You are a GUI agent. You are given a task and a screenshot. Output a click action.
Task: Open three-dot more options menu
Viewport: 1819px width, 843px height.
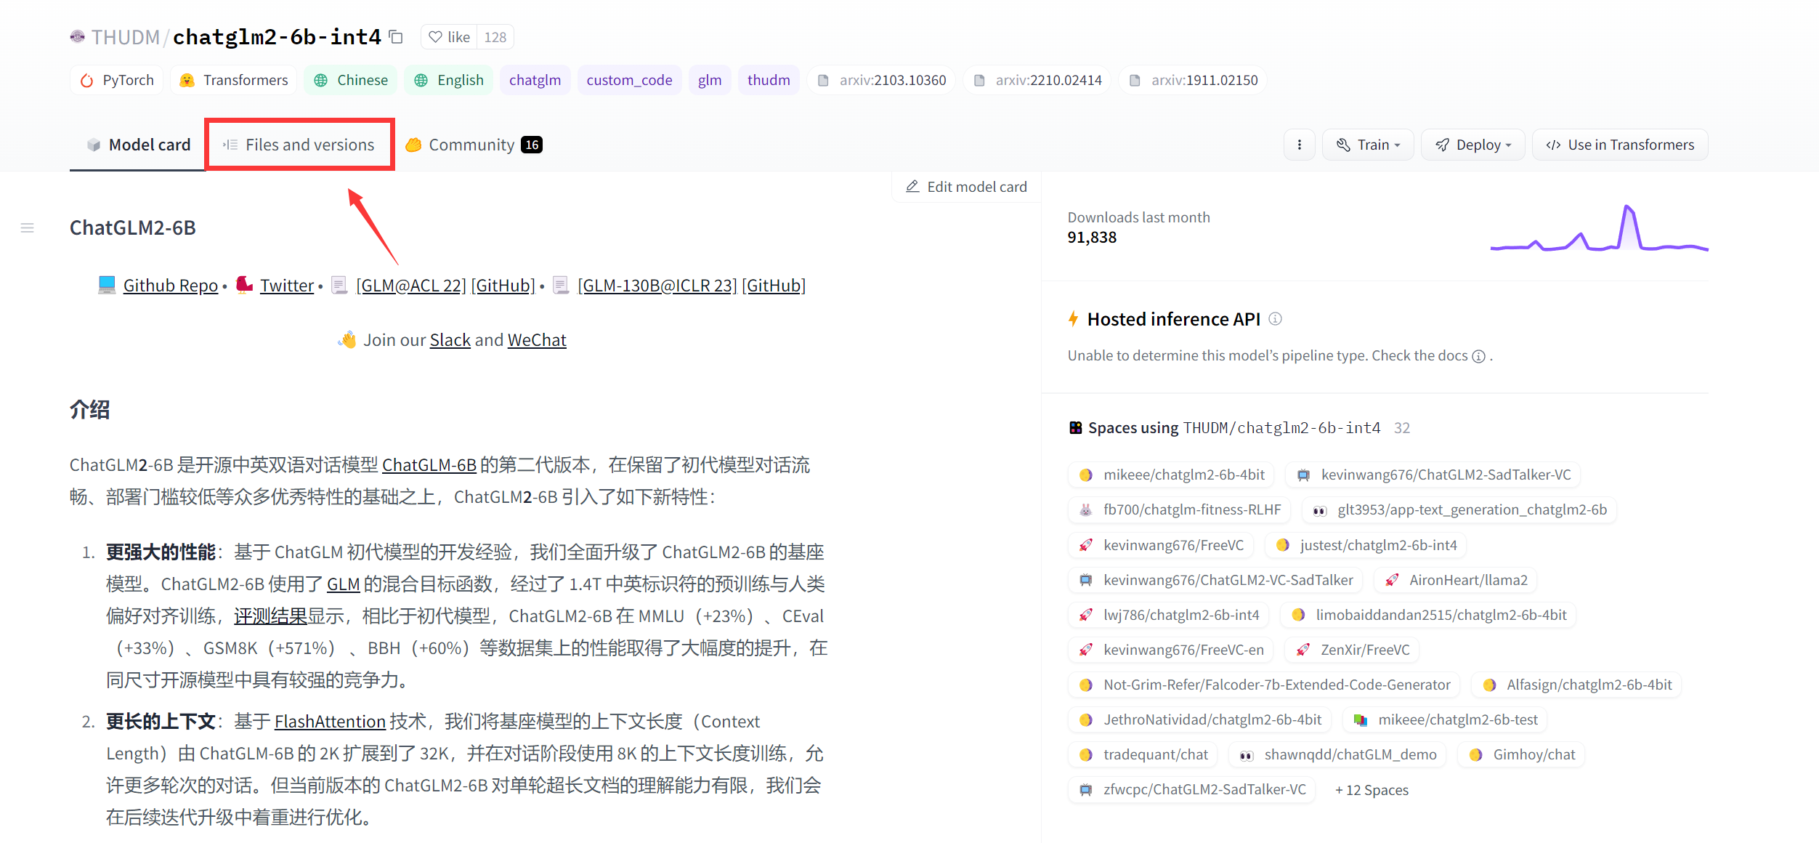1299,145
